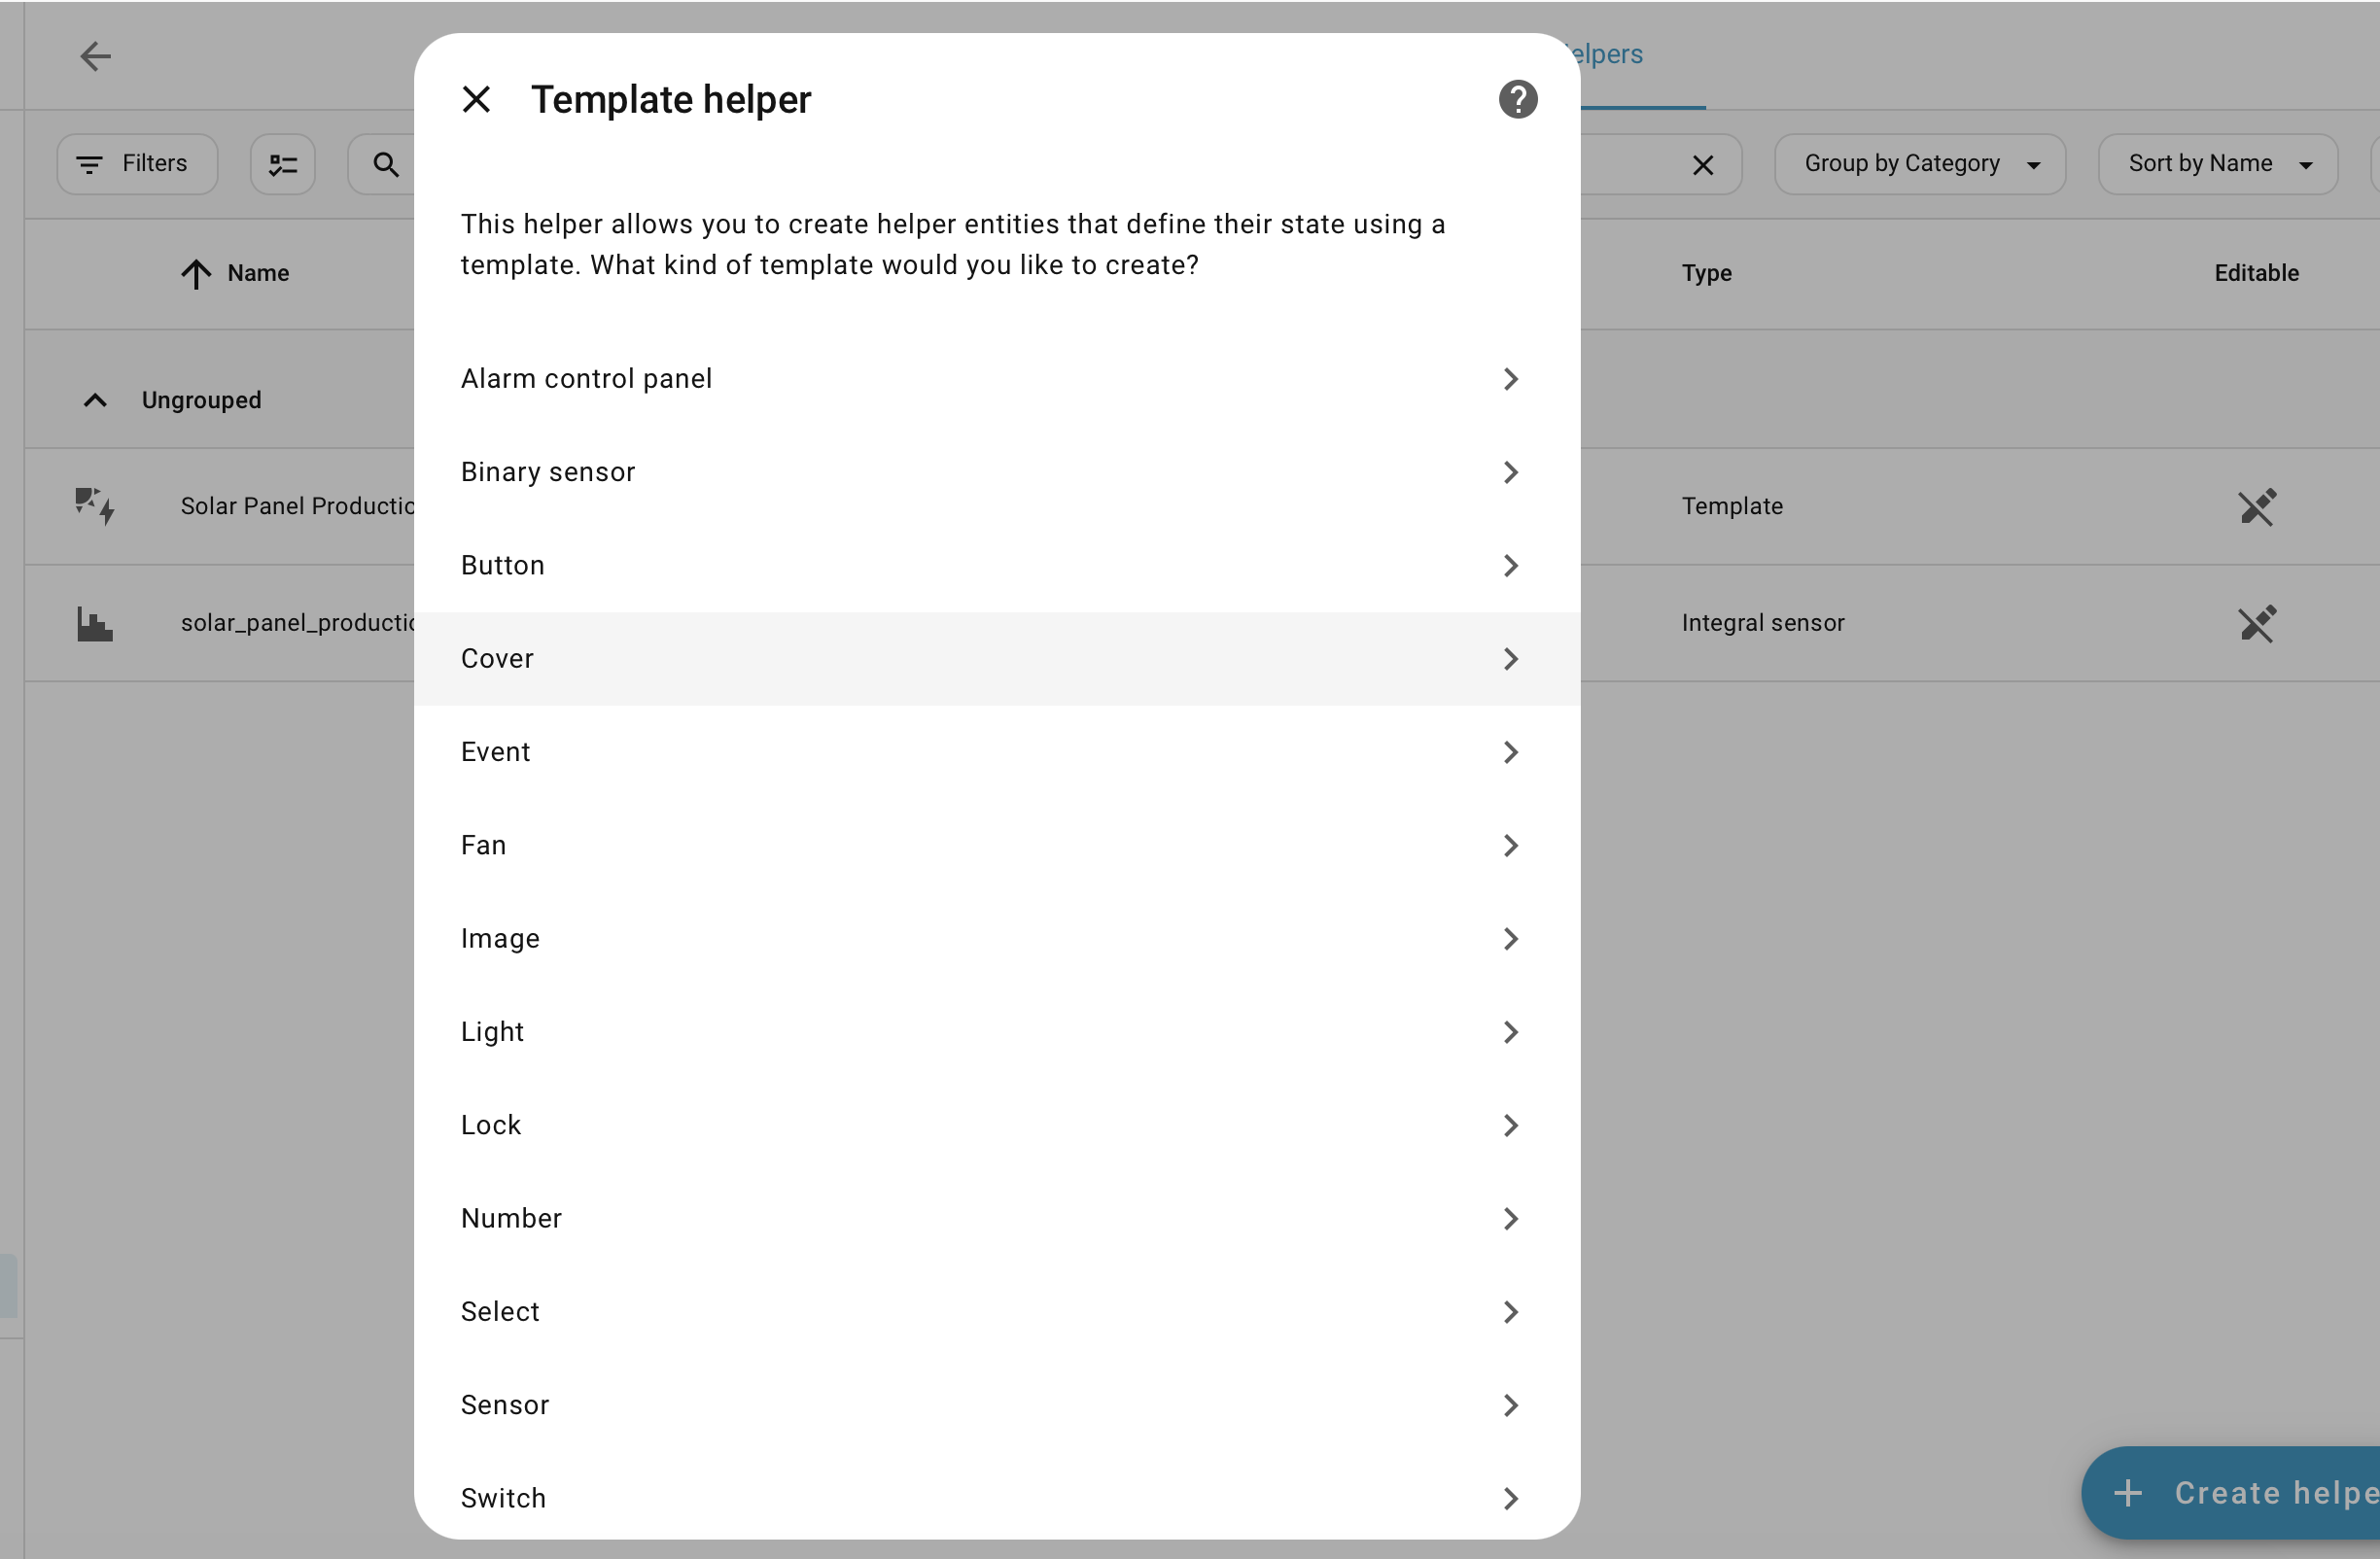
Task: Open the Filters panel
Action: (137, 164)
